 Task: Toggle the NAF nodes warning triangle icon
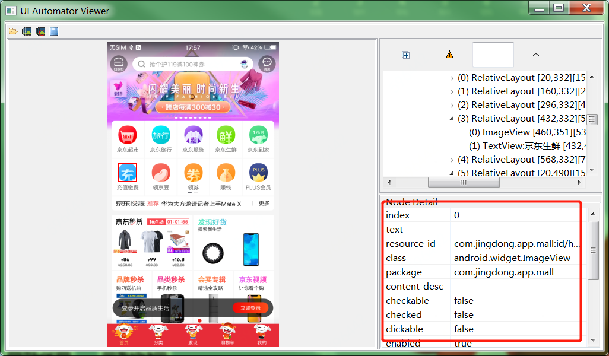coord(449,55)
